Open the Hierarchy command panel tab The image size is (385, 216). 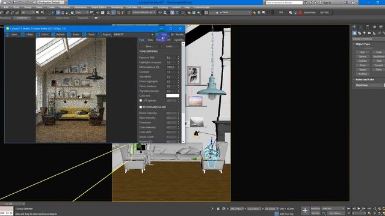click(368, 26)
